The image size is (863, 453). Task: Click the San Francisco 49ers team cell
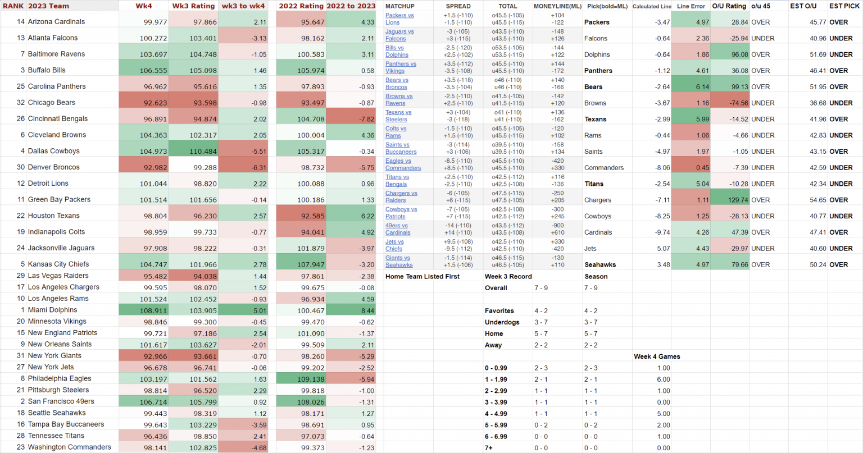[72, 401]
